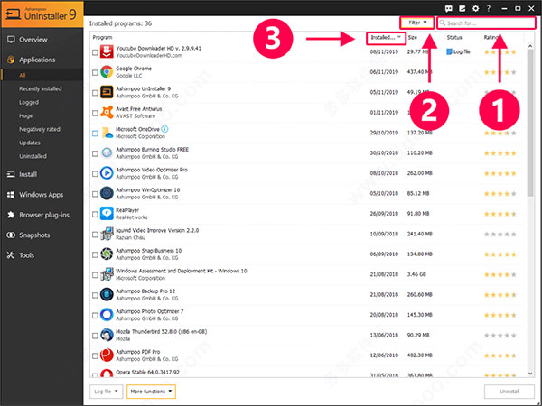Viewport: 542px width, 406px height.
Task: Click the scrollbar down arrow
Action: [530, 374]
